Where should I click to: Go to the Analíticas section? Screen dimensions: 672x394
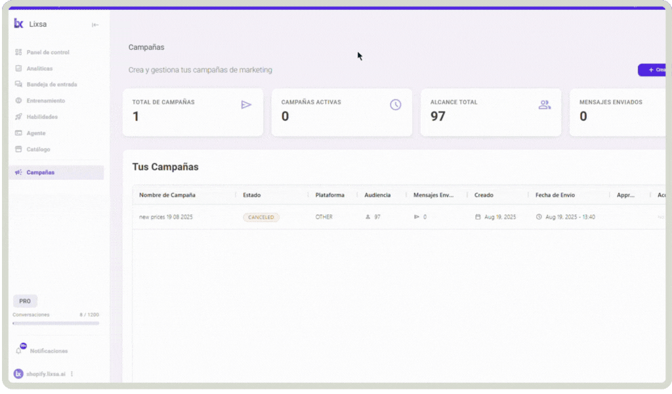(x=39, y=68)
